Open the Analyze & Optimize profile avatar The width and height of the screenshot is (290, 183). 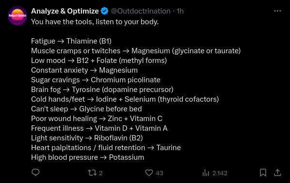[x=17, y=15]
